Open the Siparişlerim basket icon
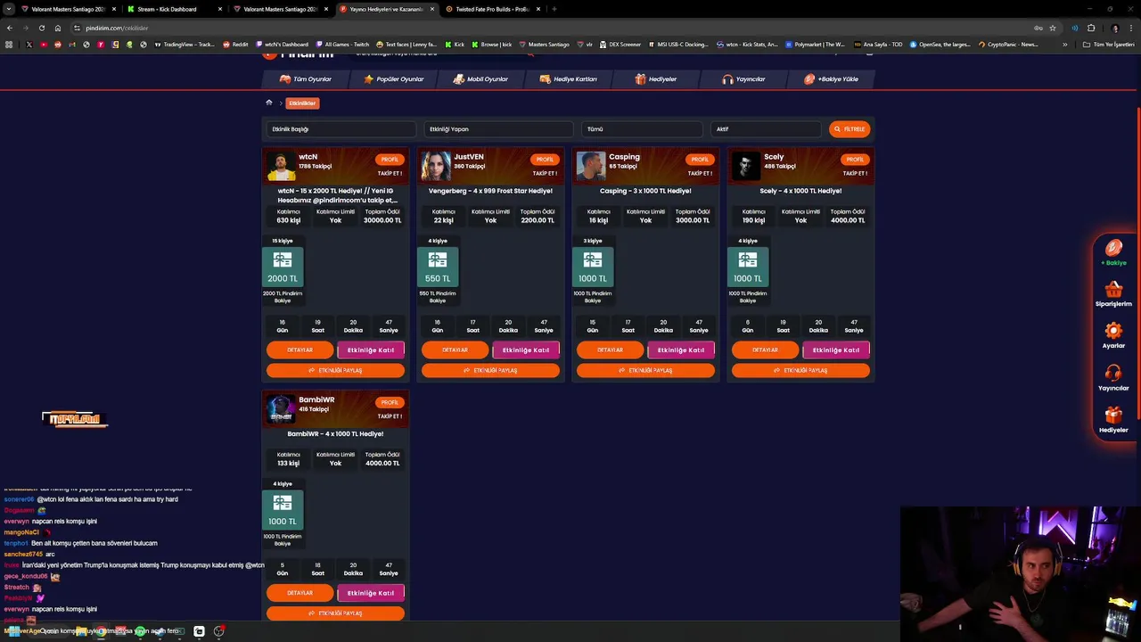This screenshot has width=1141, height=642. coord(1113,290)
